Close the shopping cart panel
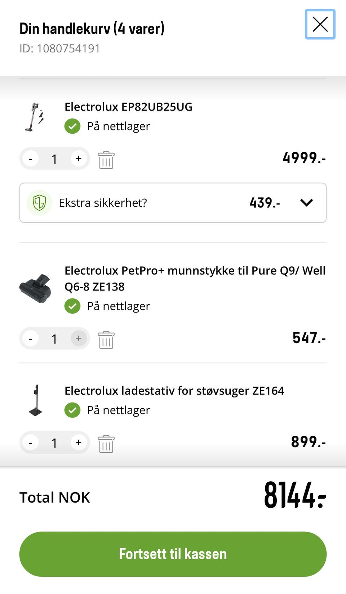Screen dimensions: 346x594 320,25
